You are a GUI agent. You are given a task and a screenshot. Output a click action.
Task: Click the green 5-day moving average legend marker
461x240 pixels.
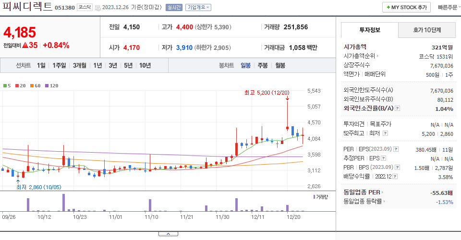coord(5,86)
